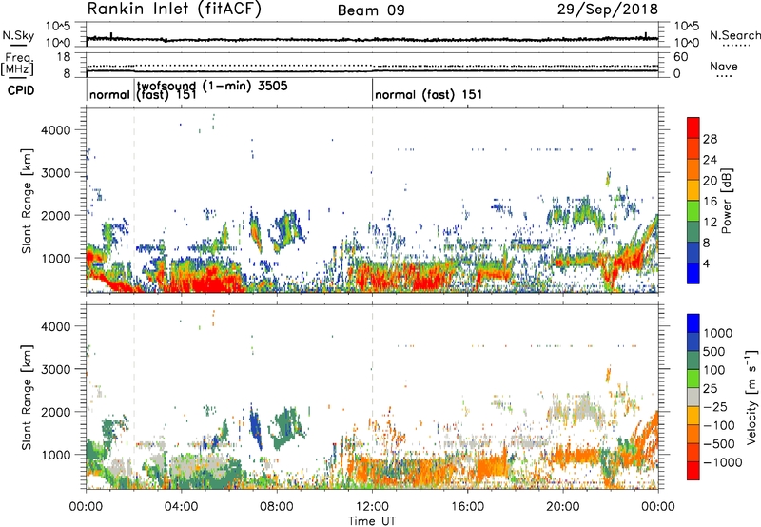Click the light green 12-16 dB Power swatch
Image resolution: width=761 pixels, height=527 pixels.
pyautogui.click(x=693, y=209)
